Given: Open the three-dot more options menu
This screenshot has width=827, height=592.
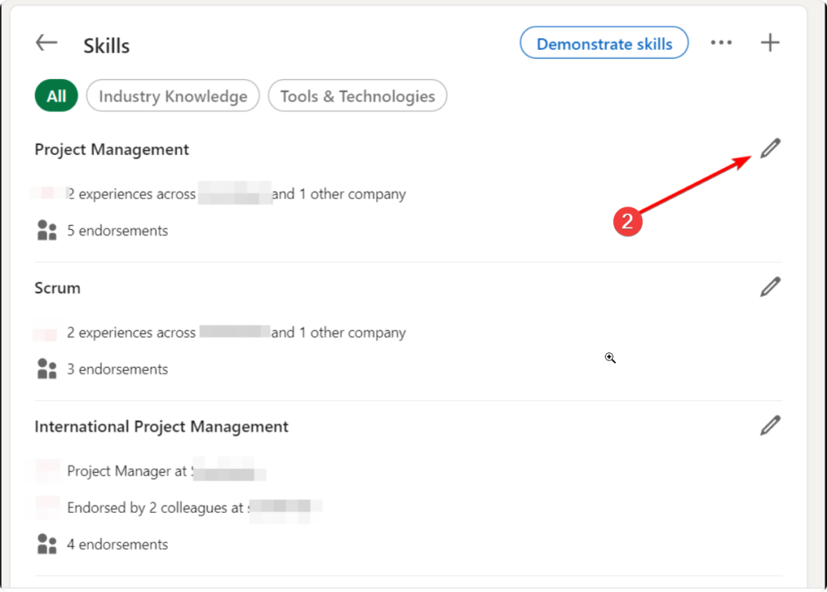Looking at the screenshot, I should pos(721,44).
